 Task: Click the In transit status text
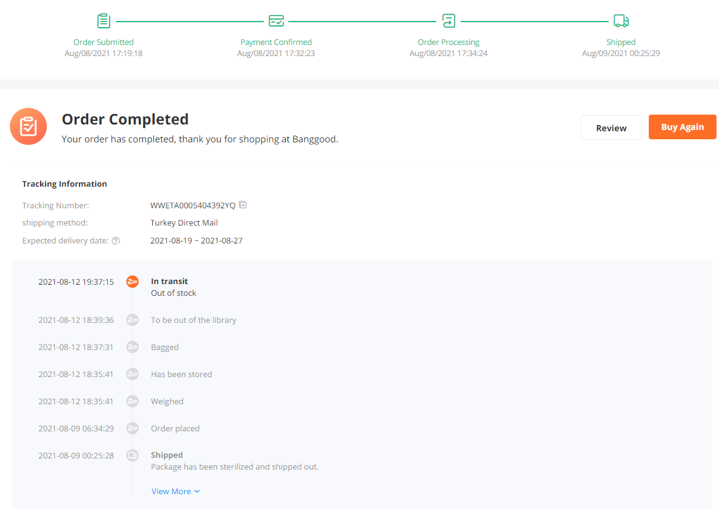pyautogui.click(x=169, y=281)
